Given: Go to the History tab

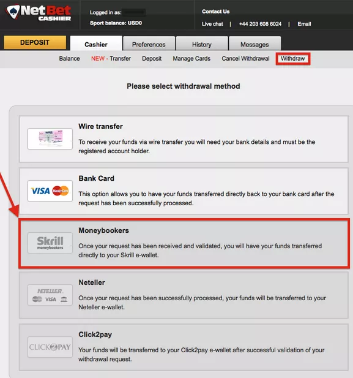Looking at the screenshot, I should (202, 44).
